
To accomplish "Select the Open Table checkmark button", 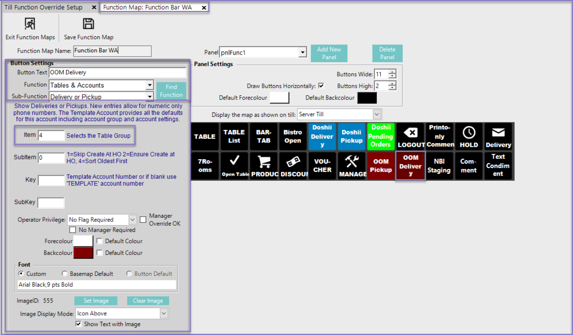I will (235, 166).
